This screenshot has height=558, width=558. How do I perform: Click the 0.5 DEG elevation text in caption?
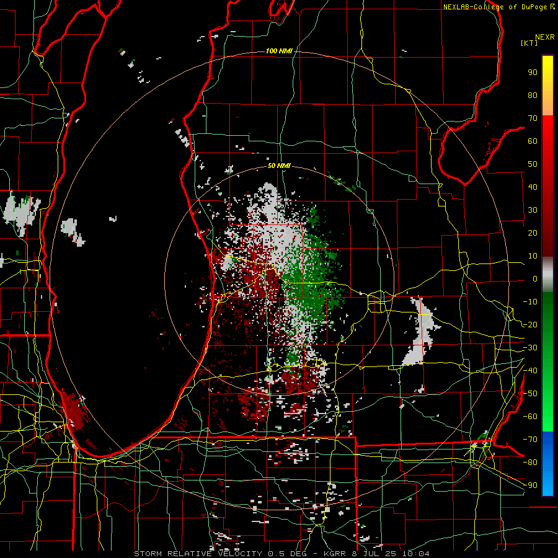point(288,554)
